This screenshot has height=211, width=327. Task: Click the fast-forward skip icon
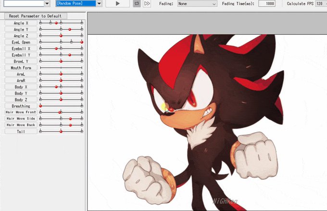[x=147, y=3]
